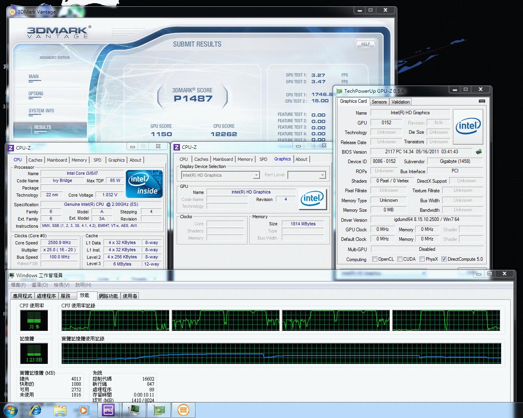Open the Memory tab in left CPU-Z
523x418 pixels.
pos(79,160)
